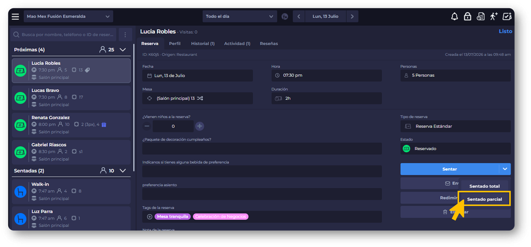This screenshot has height=247, width=531.
Task: Decrease children count with minus button
Action: point(147,126)
